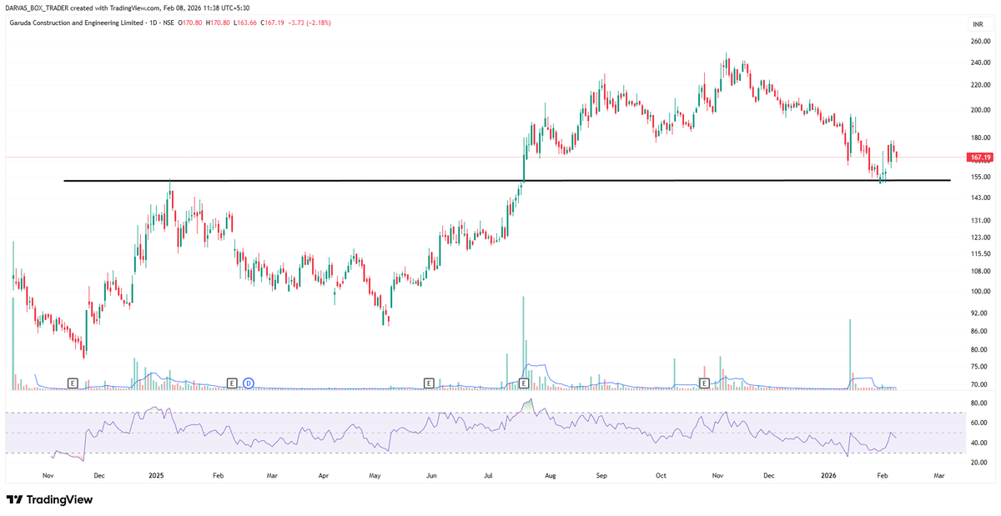Click the '260.00' price axis label
Image resolution: width=1001 pixels, height=516 pixels.
[979, 41]
